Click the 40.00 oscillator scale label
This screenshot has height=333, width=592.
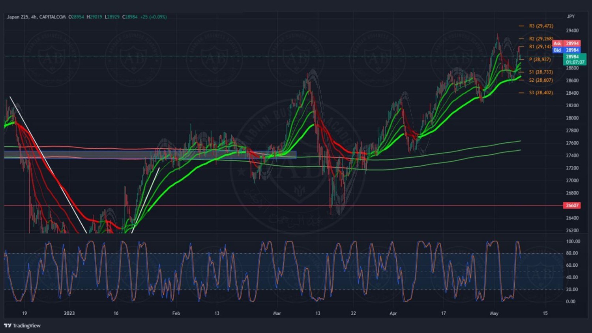[572, 277]
